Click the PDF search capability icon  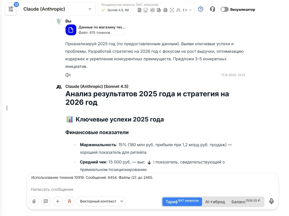click(146, 10)
